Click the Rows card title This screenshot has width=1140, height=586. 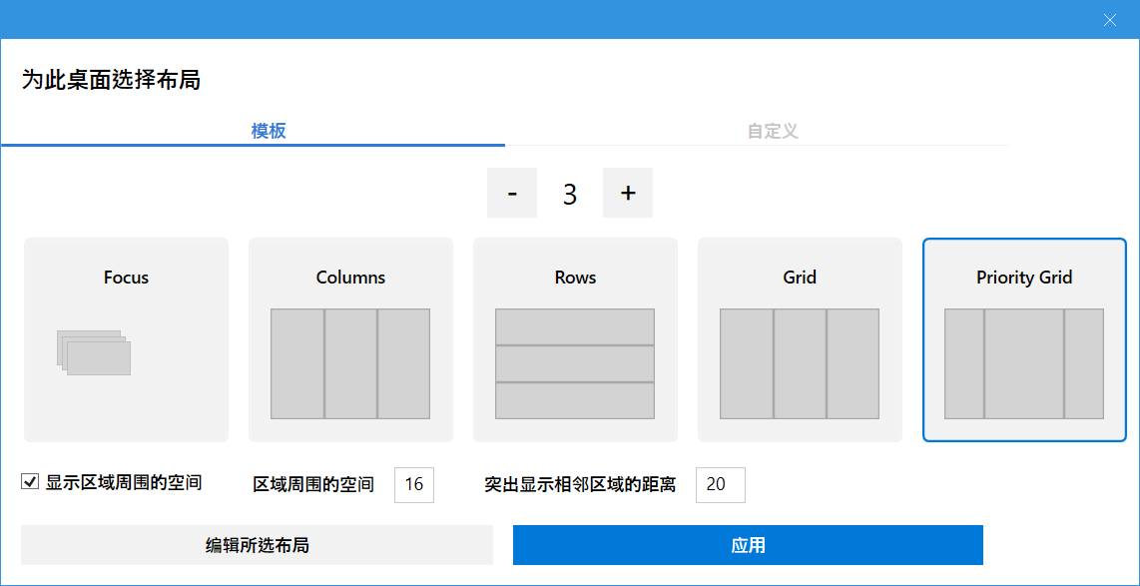[x=575, y=278]
